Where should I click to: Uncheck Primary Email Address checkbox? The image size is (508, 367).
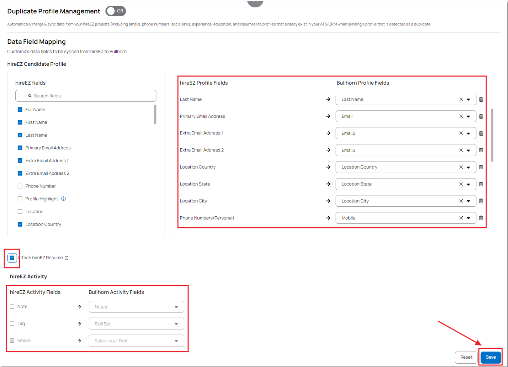(20, 148)
